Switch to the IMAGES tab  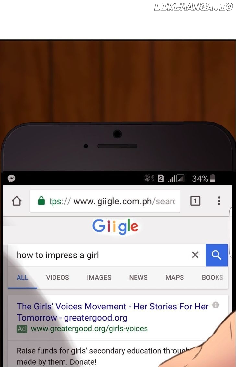[99, 277]
